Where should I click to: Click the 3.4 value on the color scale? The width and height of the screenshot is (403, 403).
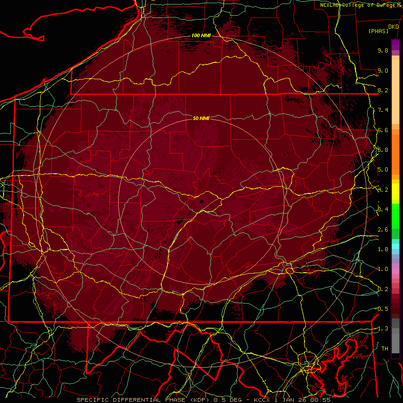click(383, 210)
